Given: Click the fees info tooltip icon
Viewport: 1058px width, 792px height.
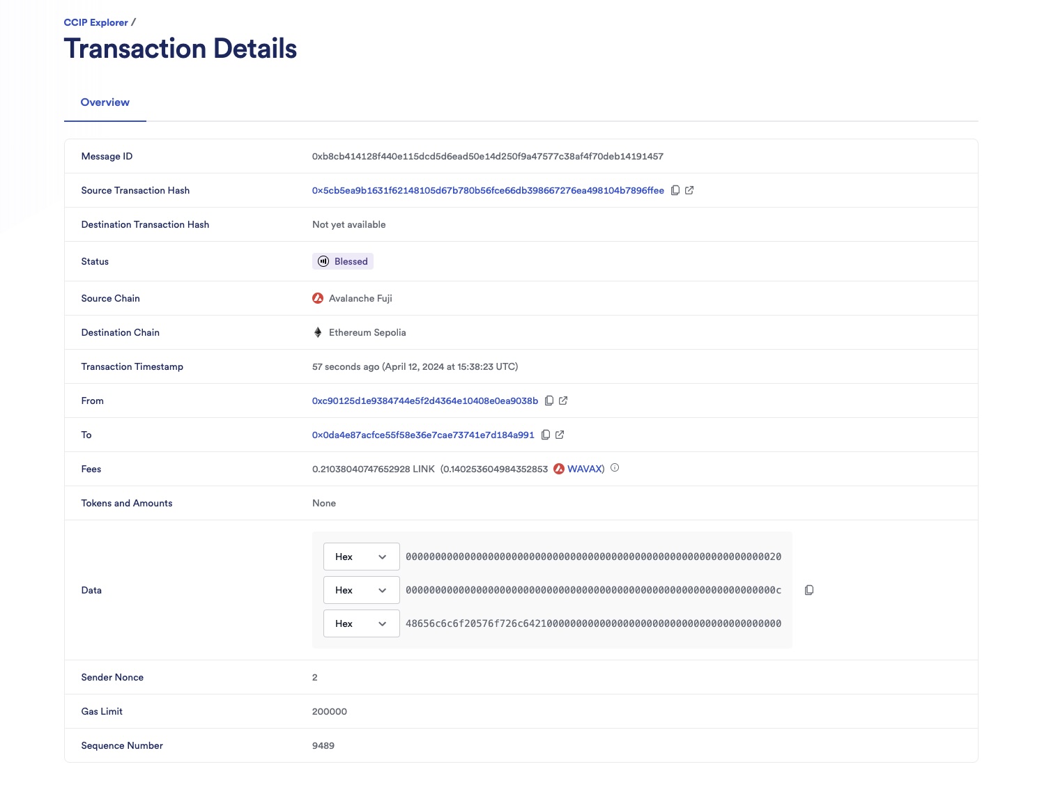Looking at the screenshot, I should click(614, 468).
